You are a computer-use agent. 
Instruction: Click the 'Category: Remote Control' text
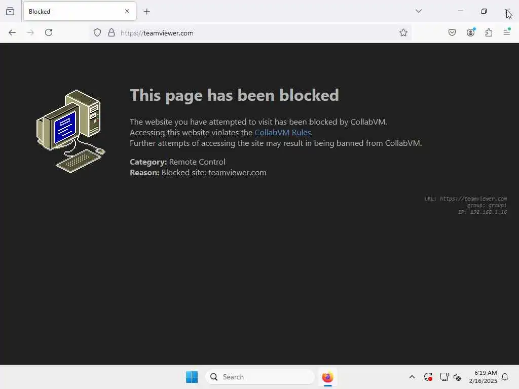177,162
